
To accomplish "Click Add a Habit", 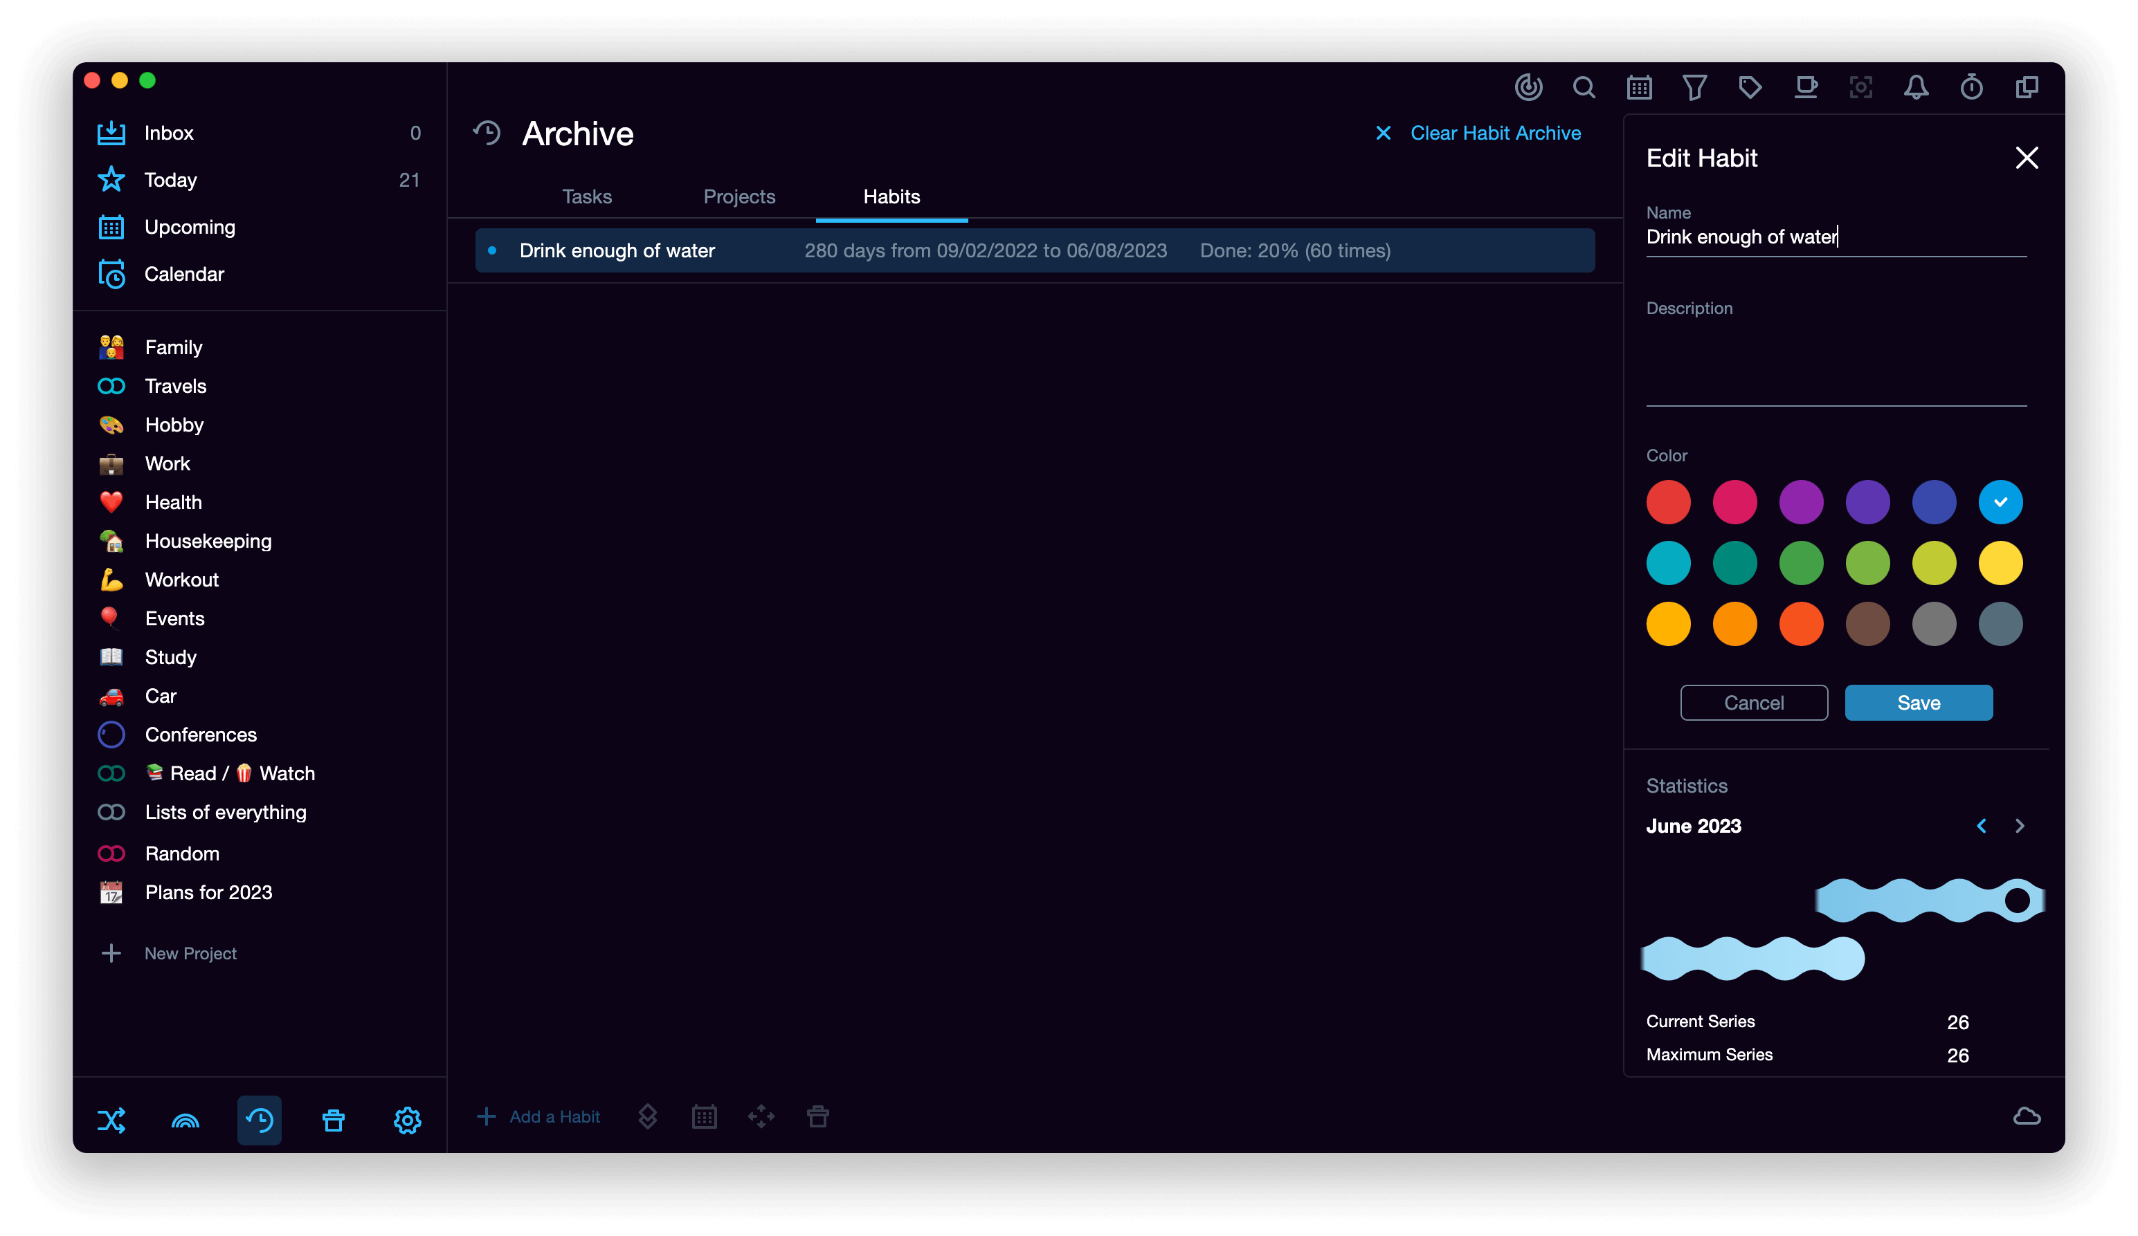I will coord(538,1116).
